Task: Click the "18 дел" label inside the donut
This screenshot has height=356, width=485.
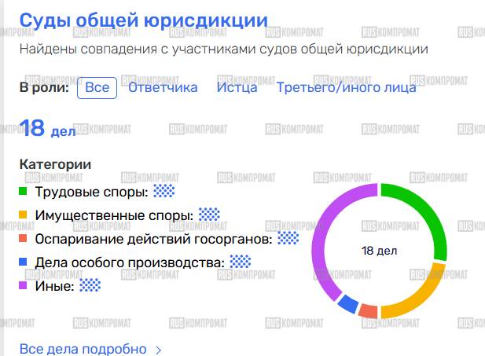Action: 379,251
